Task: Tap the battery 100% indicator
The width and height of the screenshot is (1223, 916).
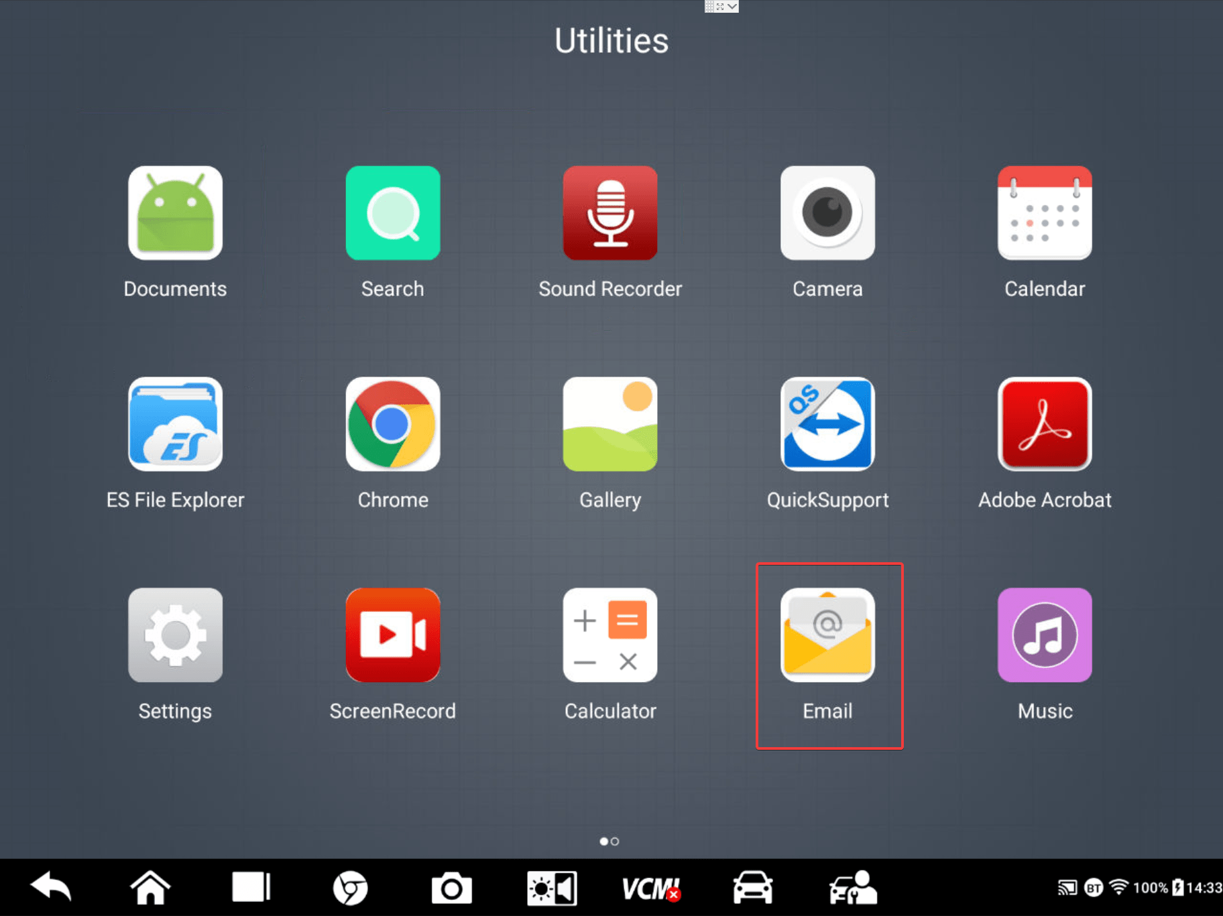Action: click(1158, 888)
